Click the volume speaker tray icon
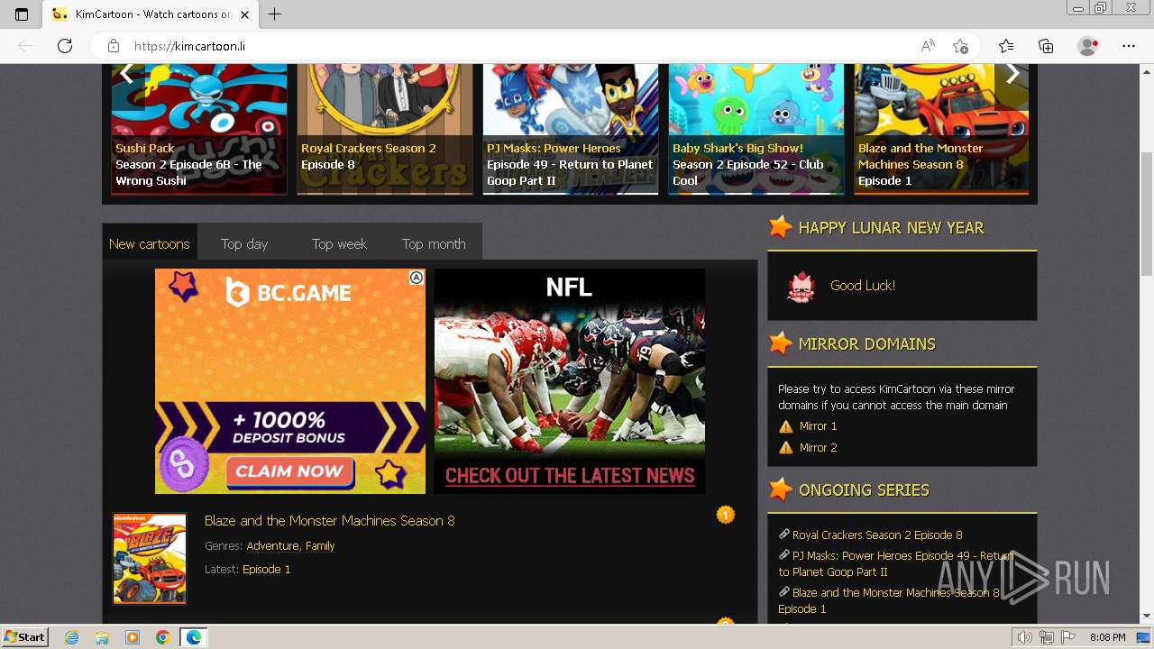 point(1024,637)
